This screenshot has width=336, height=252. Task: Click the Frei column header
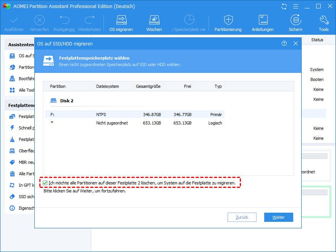click(x=187, y=86)
